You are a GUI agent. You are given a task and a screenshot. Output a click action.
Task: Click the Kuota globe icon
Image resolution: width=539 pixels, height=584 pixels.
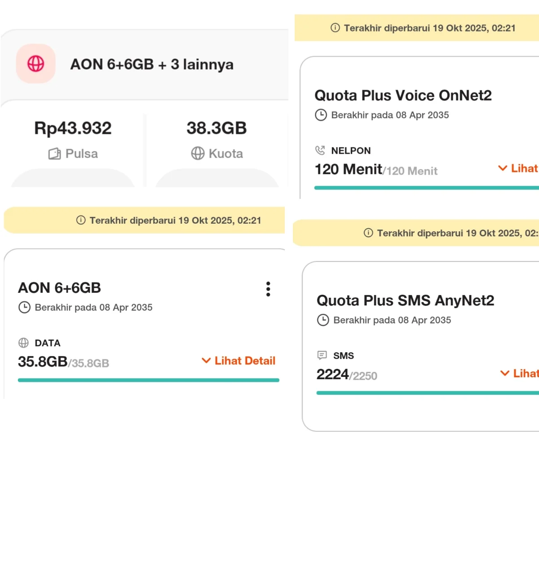click(198, 154)
